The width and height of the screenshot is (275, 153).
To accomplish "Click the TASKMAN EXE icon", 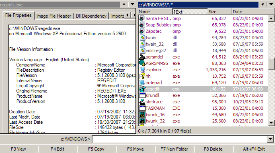I will click(142, 108).
